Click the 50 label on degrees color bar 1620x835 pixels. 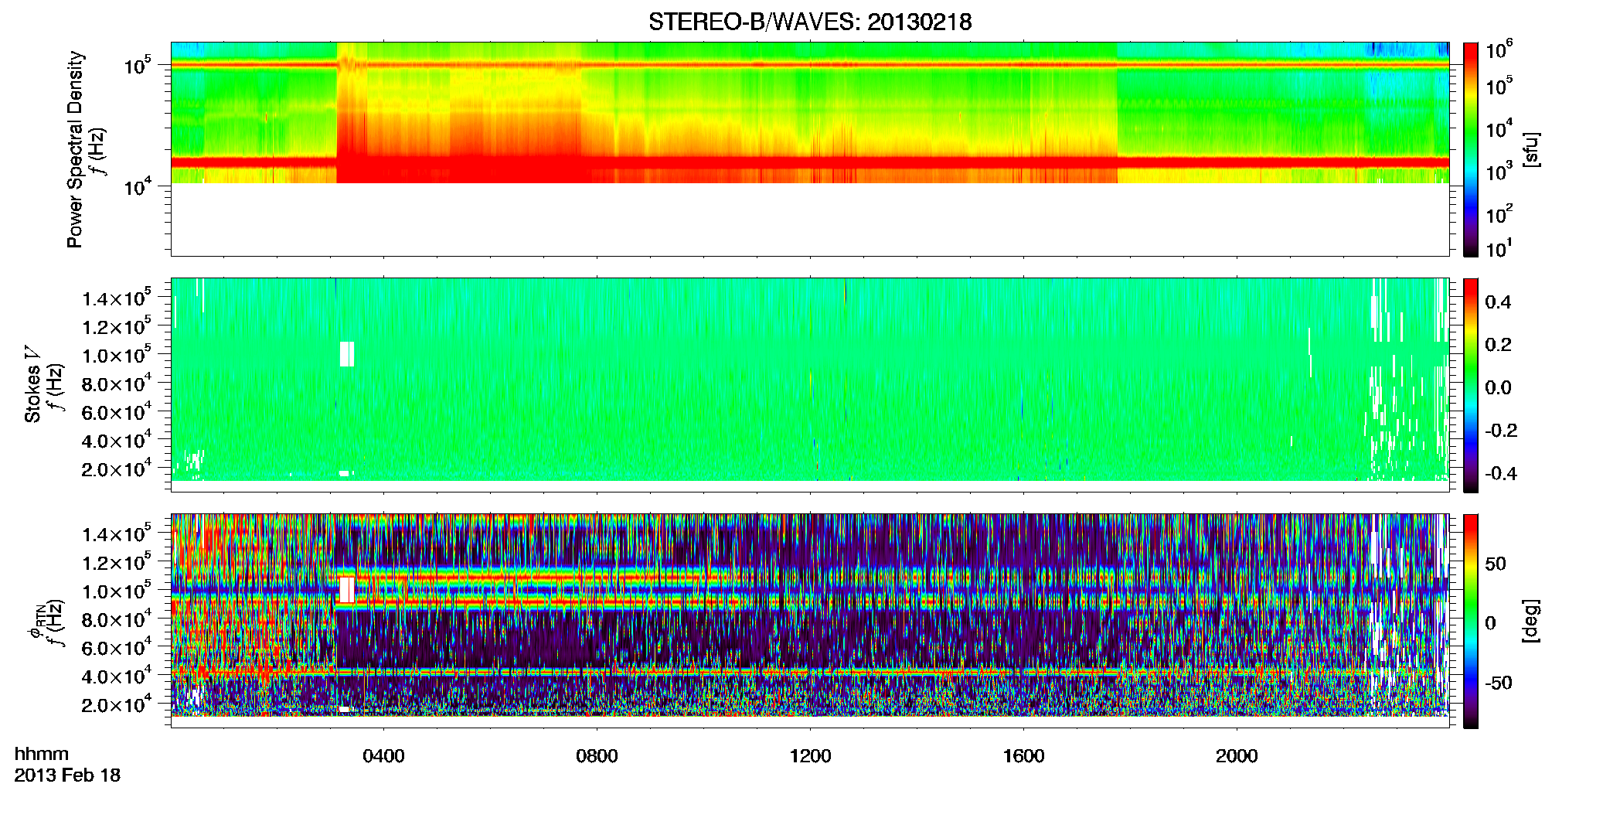[x=1496, y=564]
